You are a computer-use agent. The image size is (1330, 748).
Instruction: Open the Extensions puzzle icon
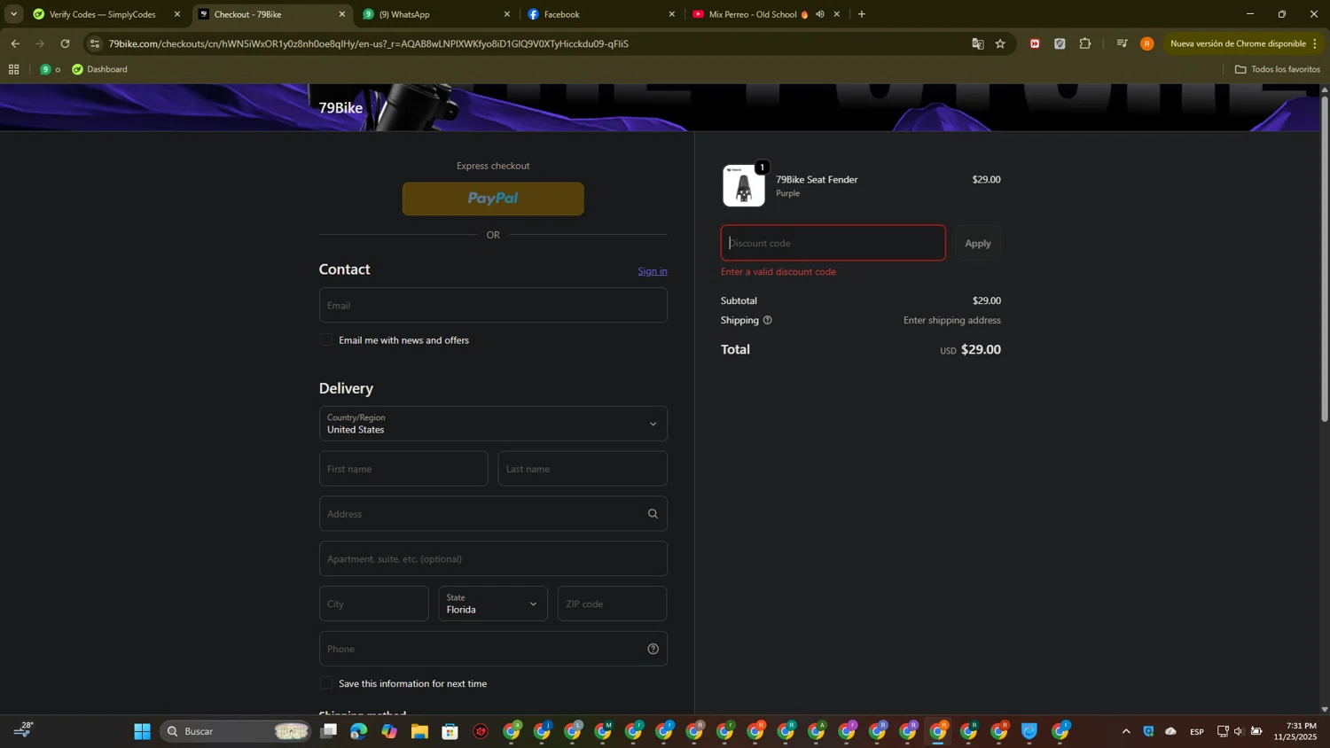[x=1085, y=43]
